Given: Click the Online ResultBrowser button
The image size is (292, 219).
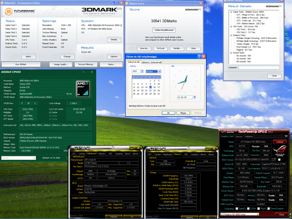Looking at the screenshot, I should (x=164, y=30).
